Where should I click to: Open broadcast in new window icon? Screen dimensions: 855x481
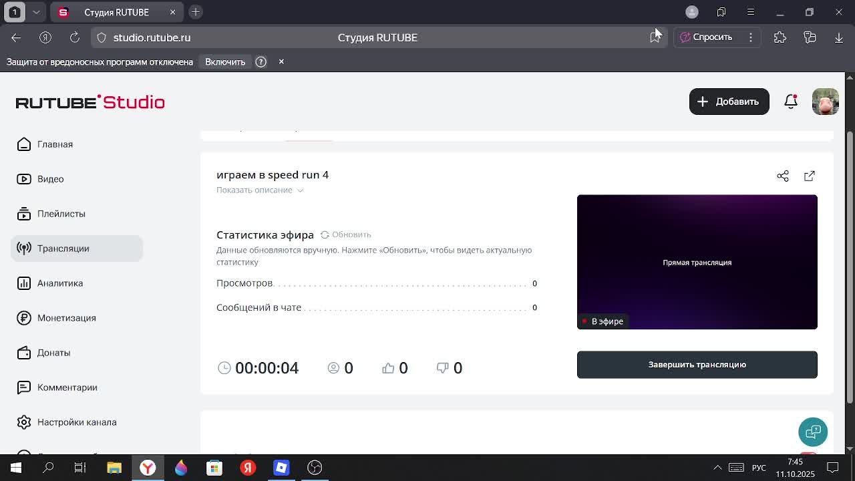pyautogui.click(x=810, y=176)
